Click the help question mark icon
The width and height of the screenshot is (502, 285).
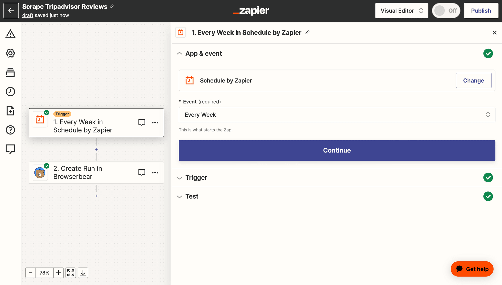(10, 130)
